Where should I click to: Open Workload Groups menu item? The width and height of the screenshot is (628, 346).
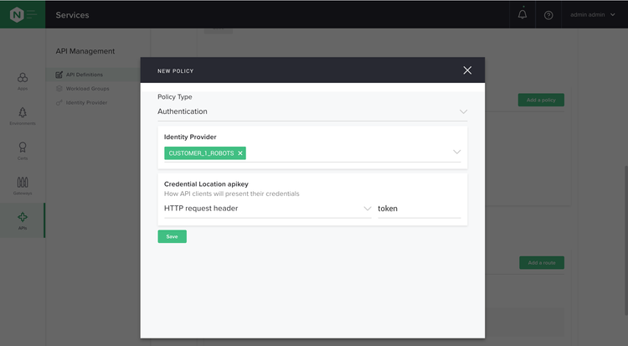pos(83,89)
